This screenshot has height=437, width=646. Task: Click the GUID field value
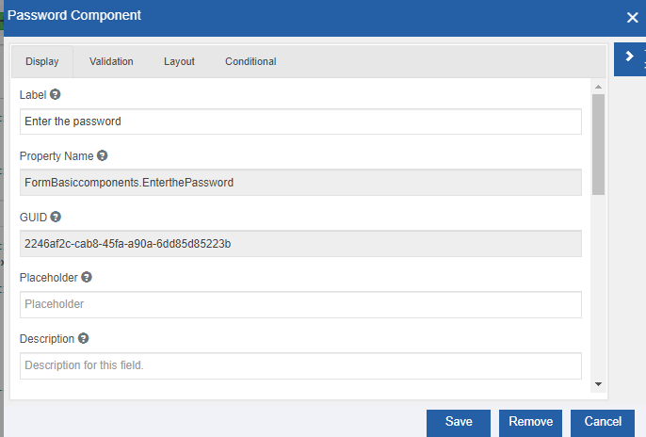[300, 244]
